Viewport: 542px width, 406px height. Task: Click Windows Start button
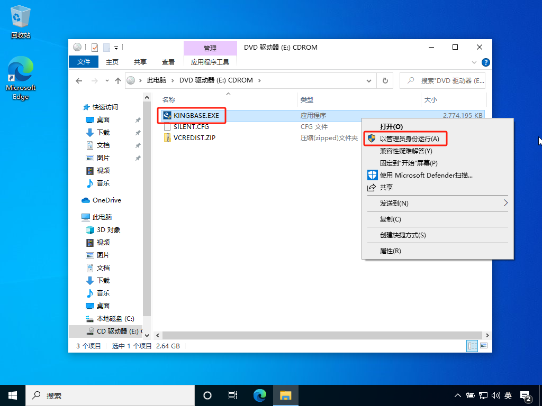13,395
